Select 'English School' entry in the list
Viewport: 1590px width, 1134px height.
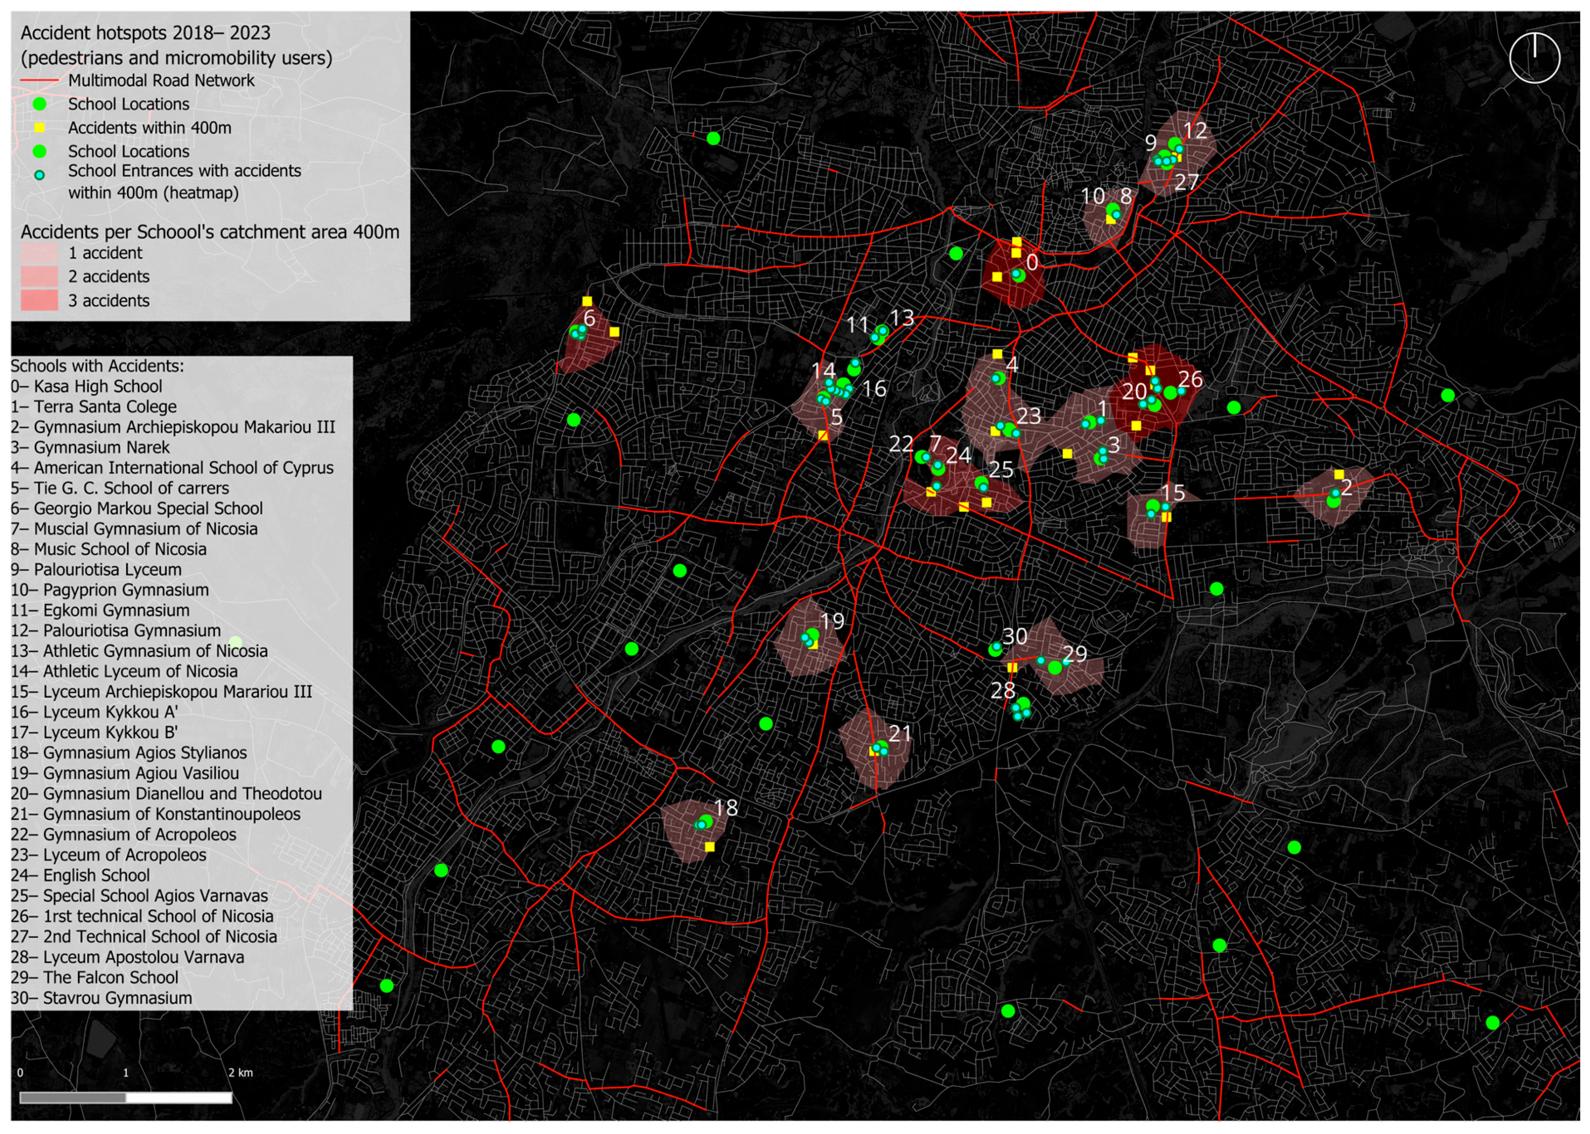click(80, 875)
